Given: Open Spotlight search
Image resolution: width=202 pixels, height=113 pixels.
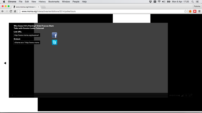Looking at the screenshot, I should (192, 2).
